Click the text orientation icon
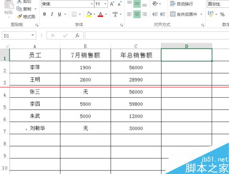This screenshot has width=229, height=174. pos(155,4)
